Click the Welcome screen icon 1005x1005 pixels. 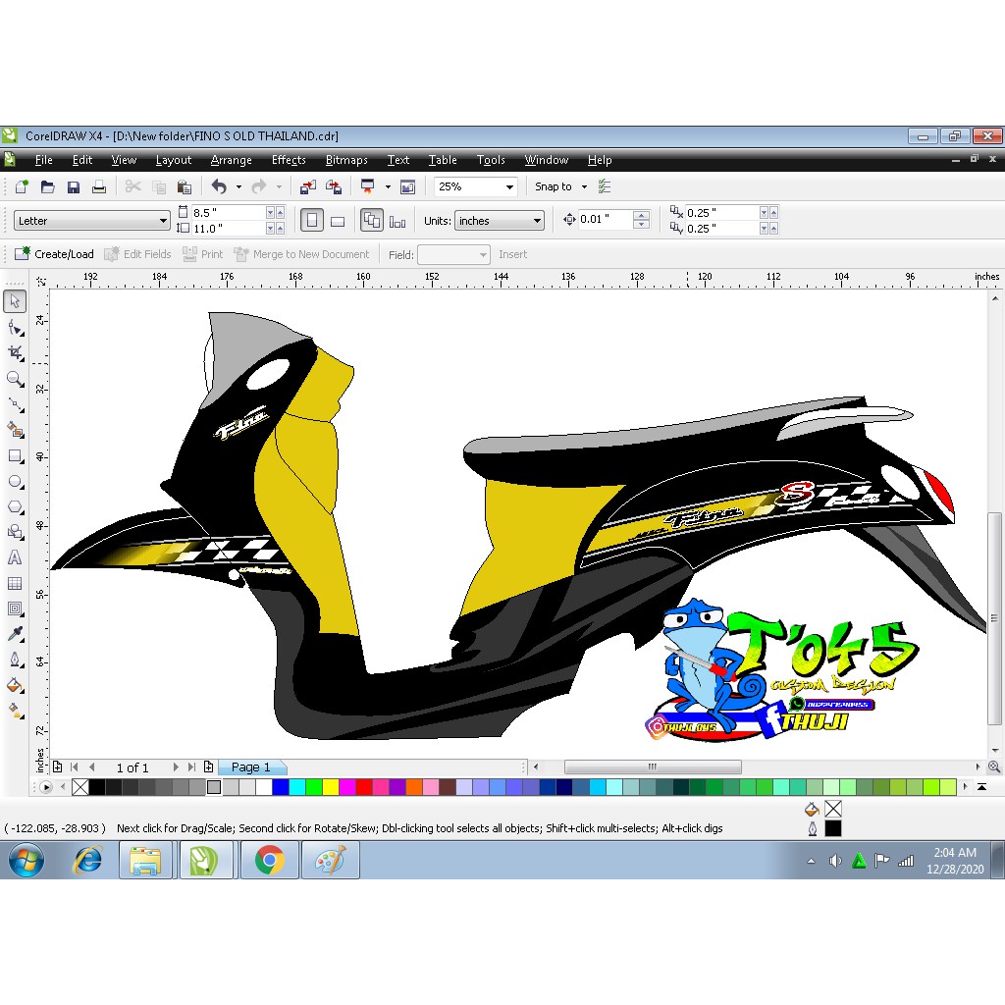(x=407, y=186)
